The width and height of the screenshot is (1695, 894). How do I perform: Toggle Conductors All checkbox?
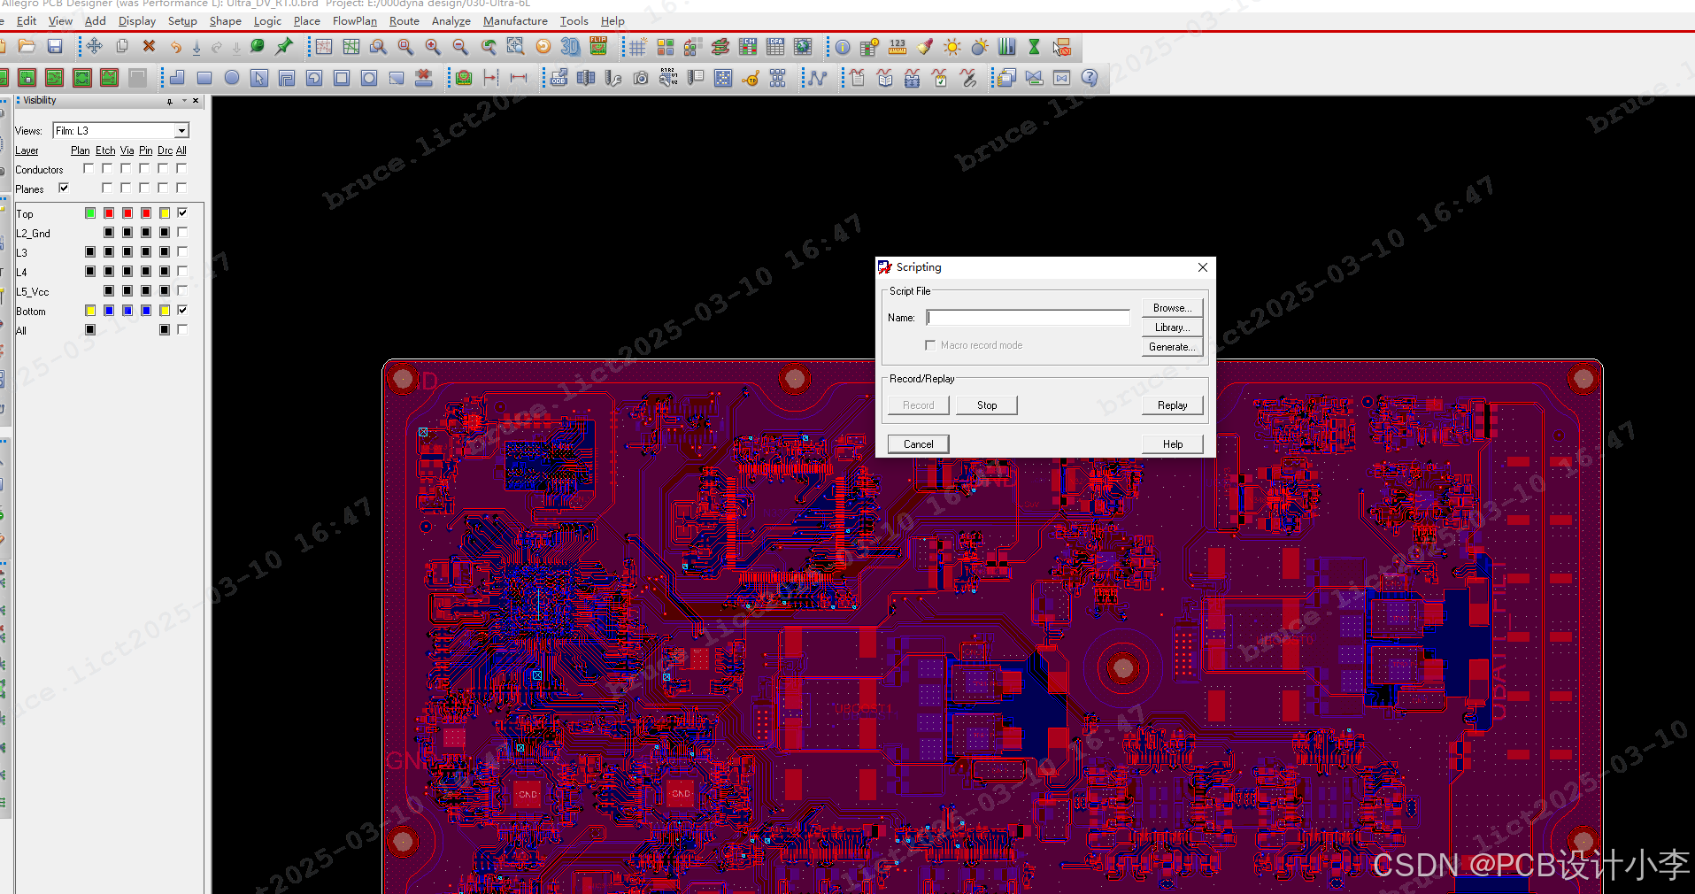pos(181,168)
